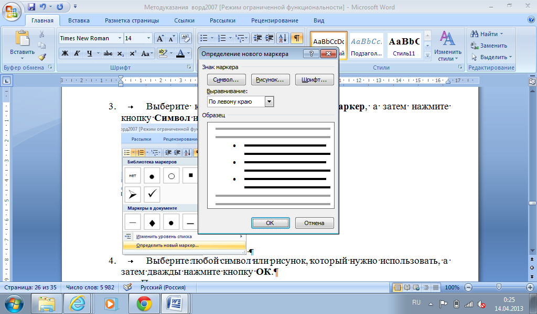Toggle the show paragraph marks icon
The height and width of the screenshot is (314, 537).
[x=297, y=38]
